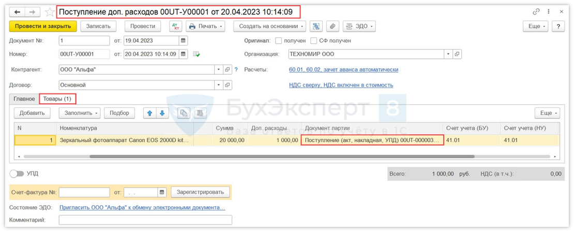Toggle the УПД switch
The height and width of the screenshot is (232, 574).
coord(17,174)
